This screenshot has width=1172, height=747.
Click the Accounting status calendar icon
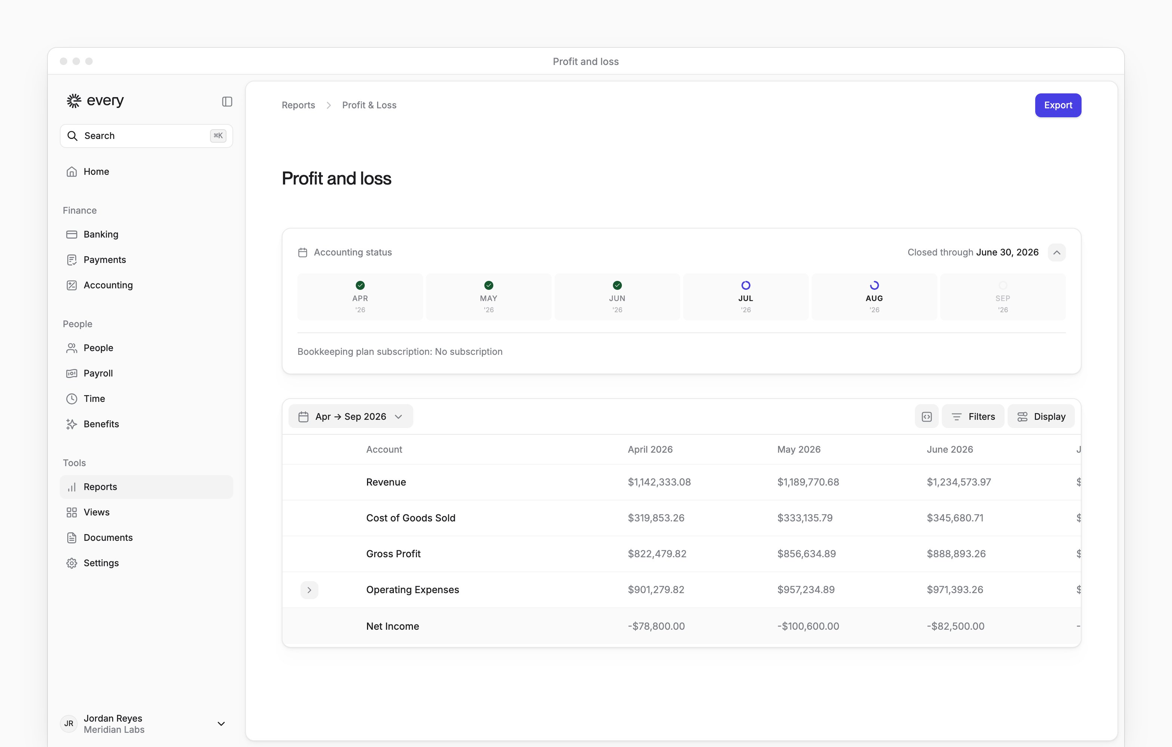302,252
